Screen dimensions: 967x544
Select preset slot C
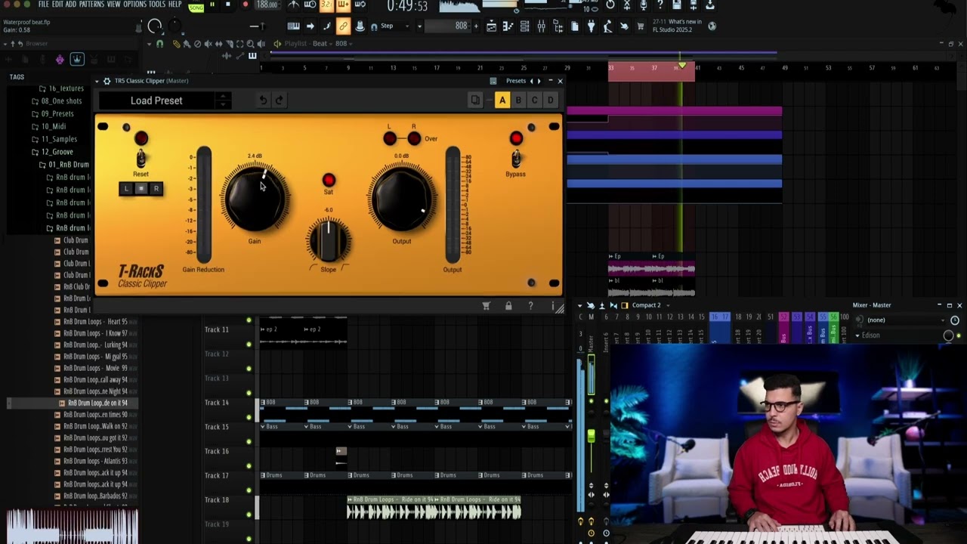point(534,100)
